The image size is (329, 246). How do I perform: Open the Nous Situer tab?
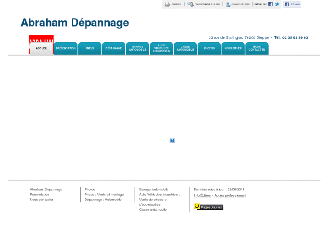click(x=233, y=48)
